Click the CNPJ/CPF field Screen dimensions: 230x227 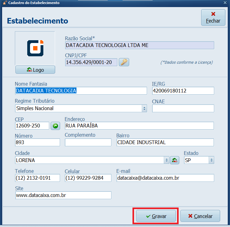point(91,62)
